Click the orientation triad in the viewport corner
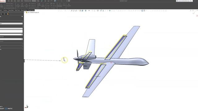This screenshot has width=198, height=111. [x=27, y=106]
